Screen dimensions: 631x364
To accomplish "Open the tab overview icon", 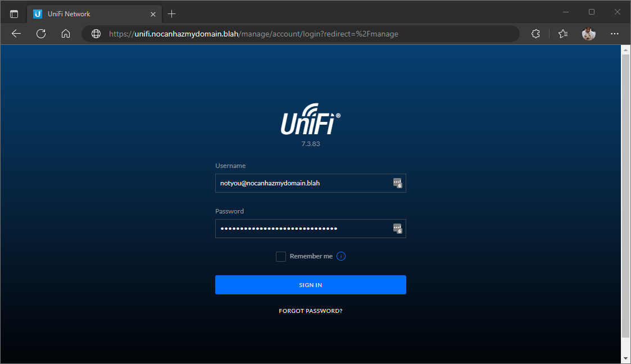I will [13, 13].
